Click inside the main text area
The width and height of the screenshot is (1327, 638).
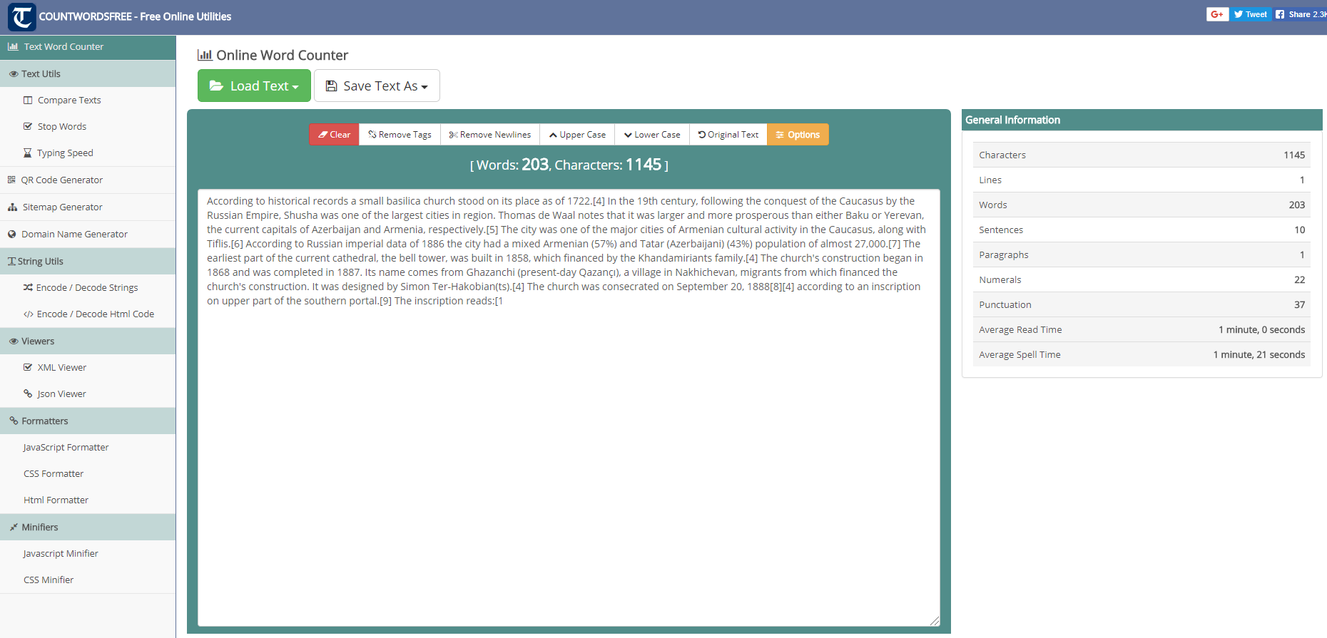point(569,408)
